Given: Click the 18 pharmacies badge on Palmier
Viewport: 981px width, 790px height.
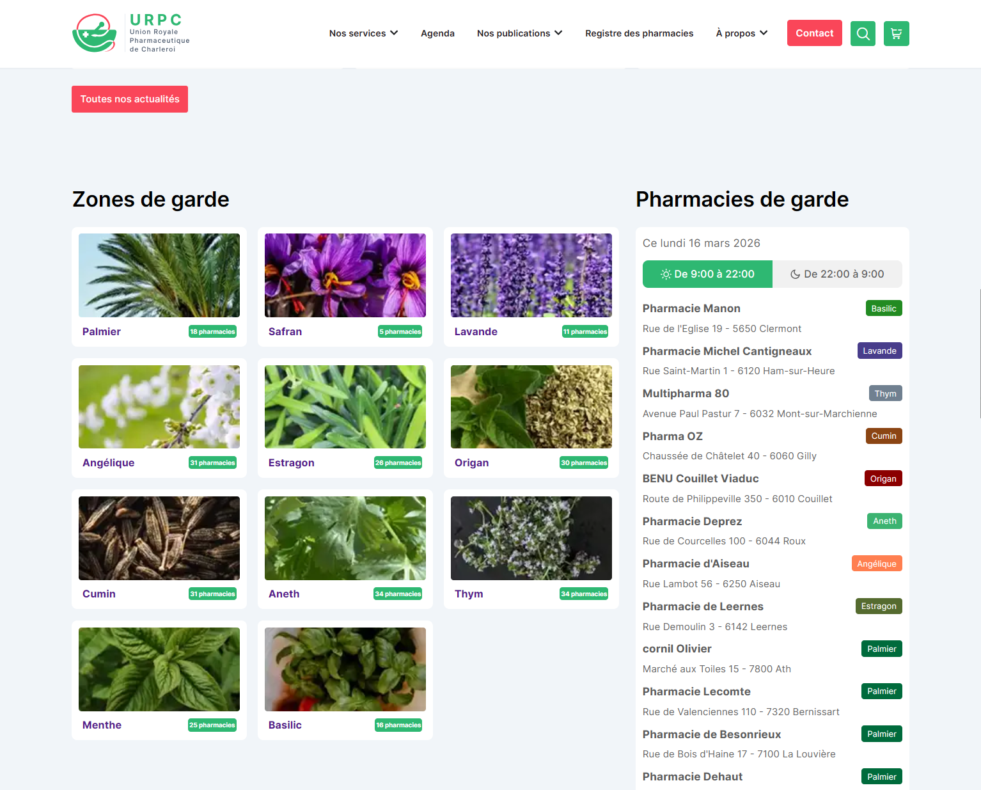Looking at the screenshot, I should pyautogui.click(x=212, y=331).
